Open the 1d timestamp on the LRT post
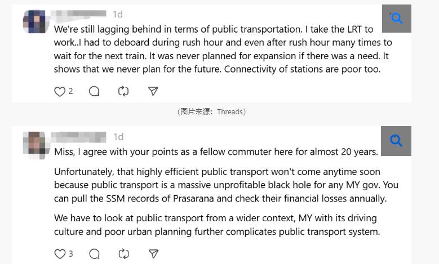Image resolution: width=439 pixels, height=264 pixels. click(x=118, y=14)
